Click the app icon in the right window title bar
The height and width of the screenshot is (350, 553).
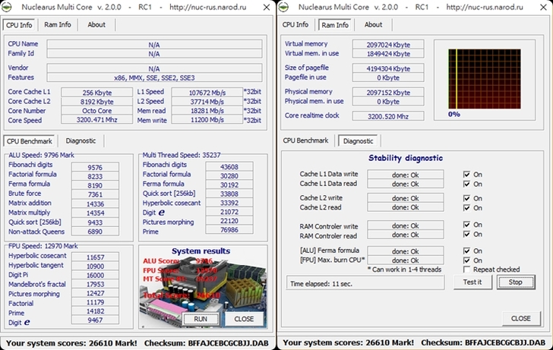point(285,8)
